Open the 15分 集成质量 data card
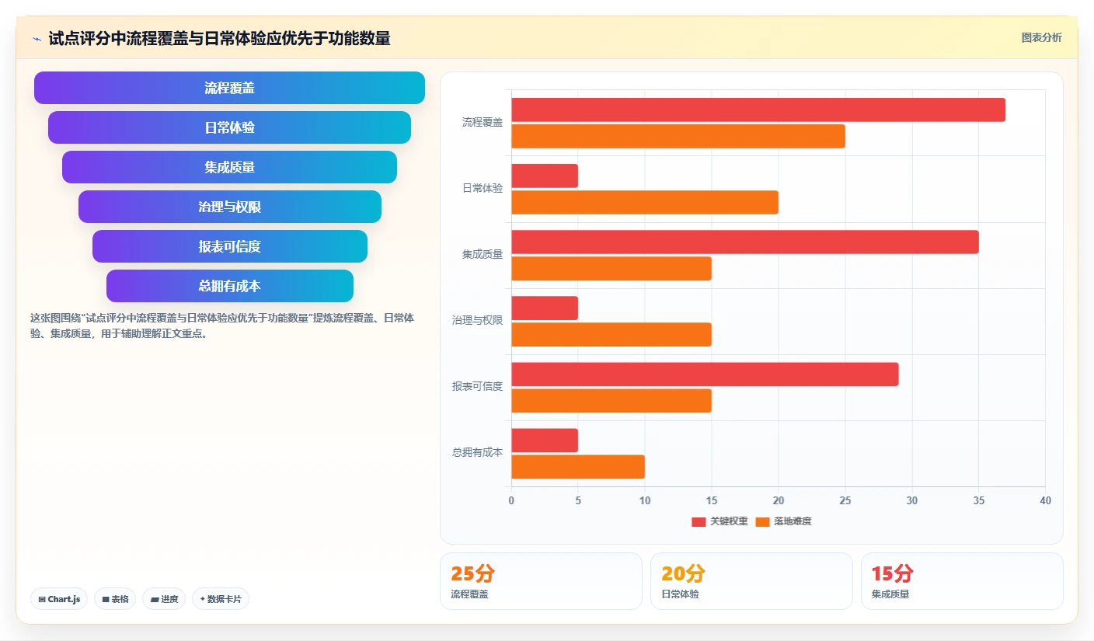 point(962,581)
